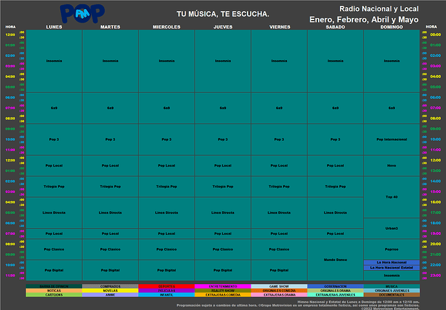Click the Pop Digital block under Lunes
The image size is (446, 310).
(x=54, y=270)
